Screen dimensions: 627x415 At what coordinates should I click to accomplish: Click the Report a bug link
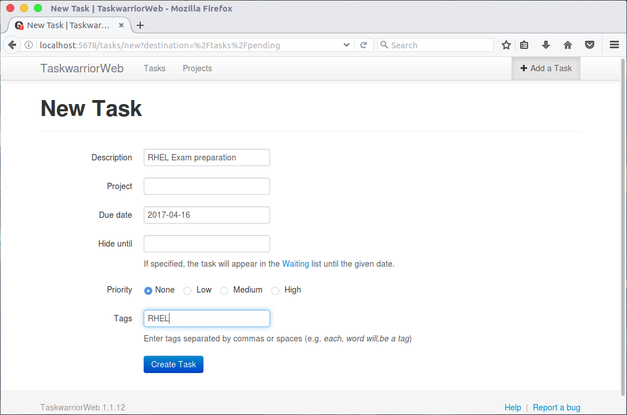tap(556, 408)
